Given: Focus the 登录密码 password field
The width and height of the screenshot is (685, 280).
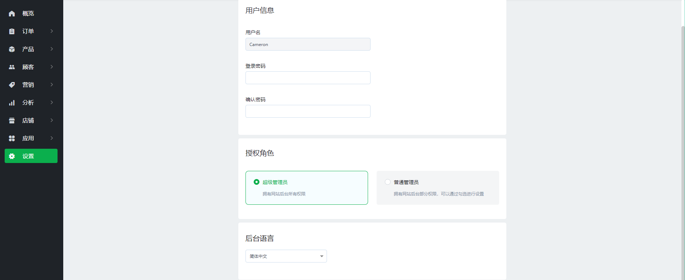Looking at the screenshot, I should (x=308, y=78).
